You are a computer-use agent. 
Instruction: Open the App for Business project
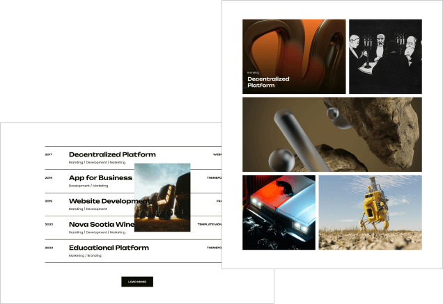100,177
